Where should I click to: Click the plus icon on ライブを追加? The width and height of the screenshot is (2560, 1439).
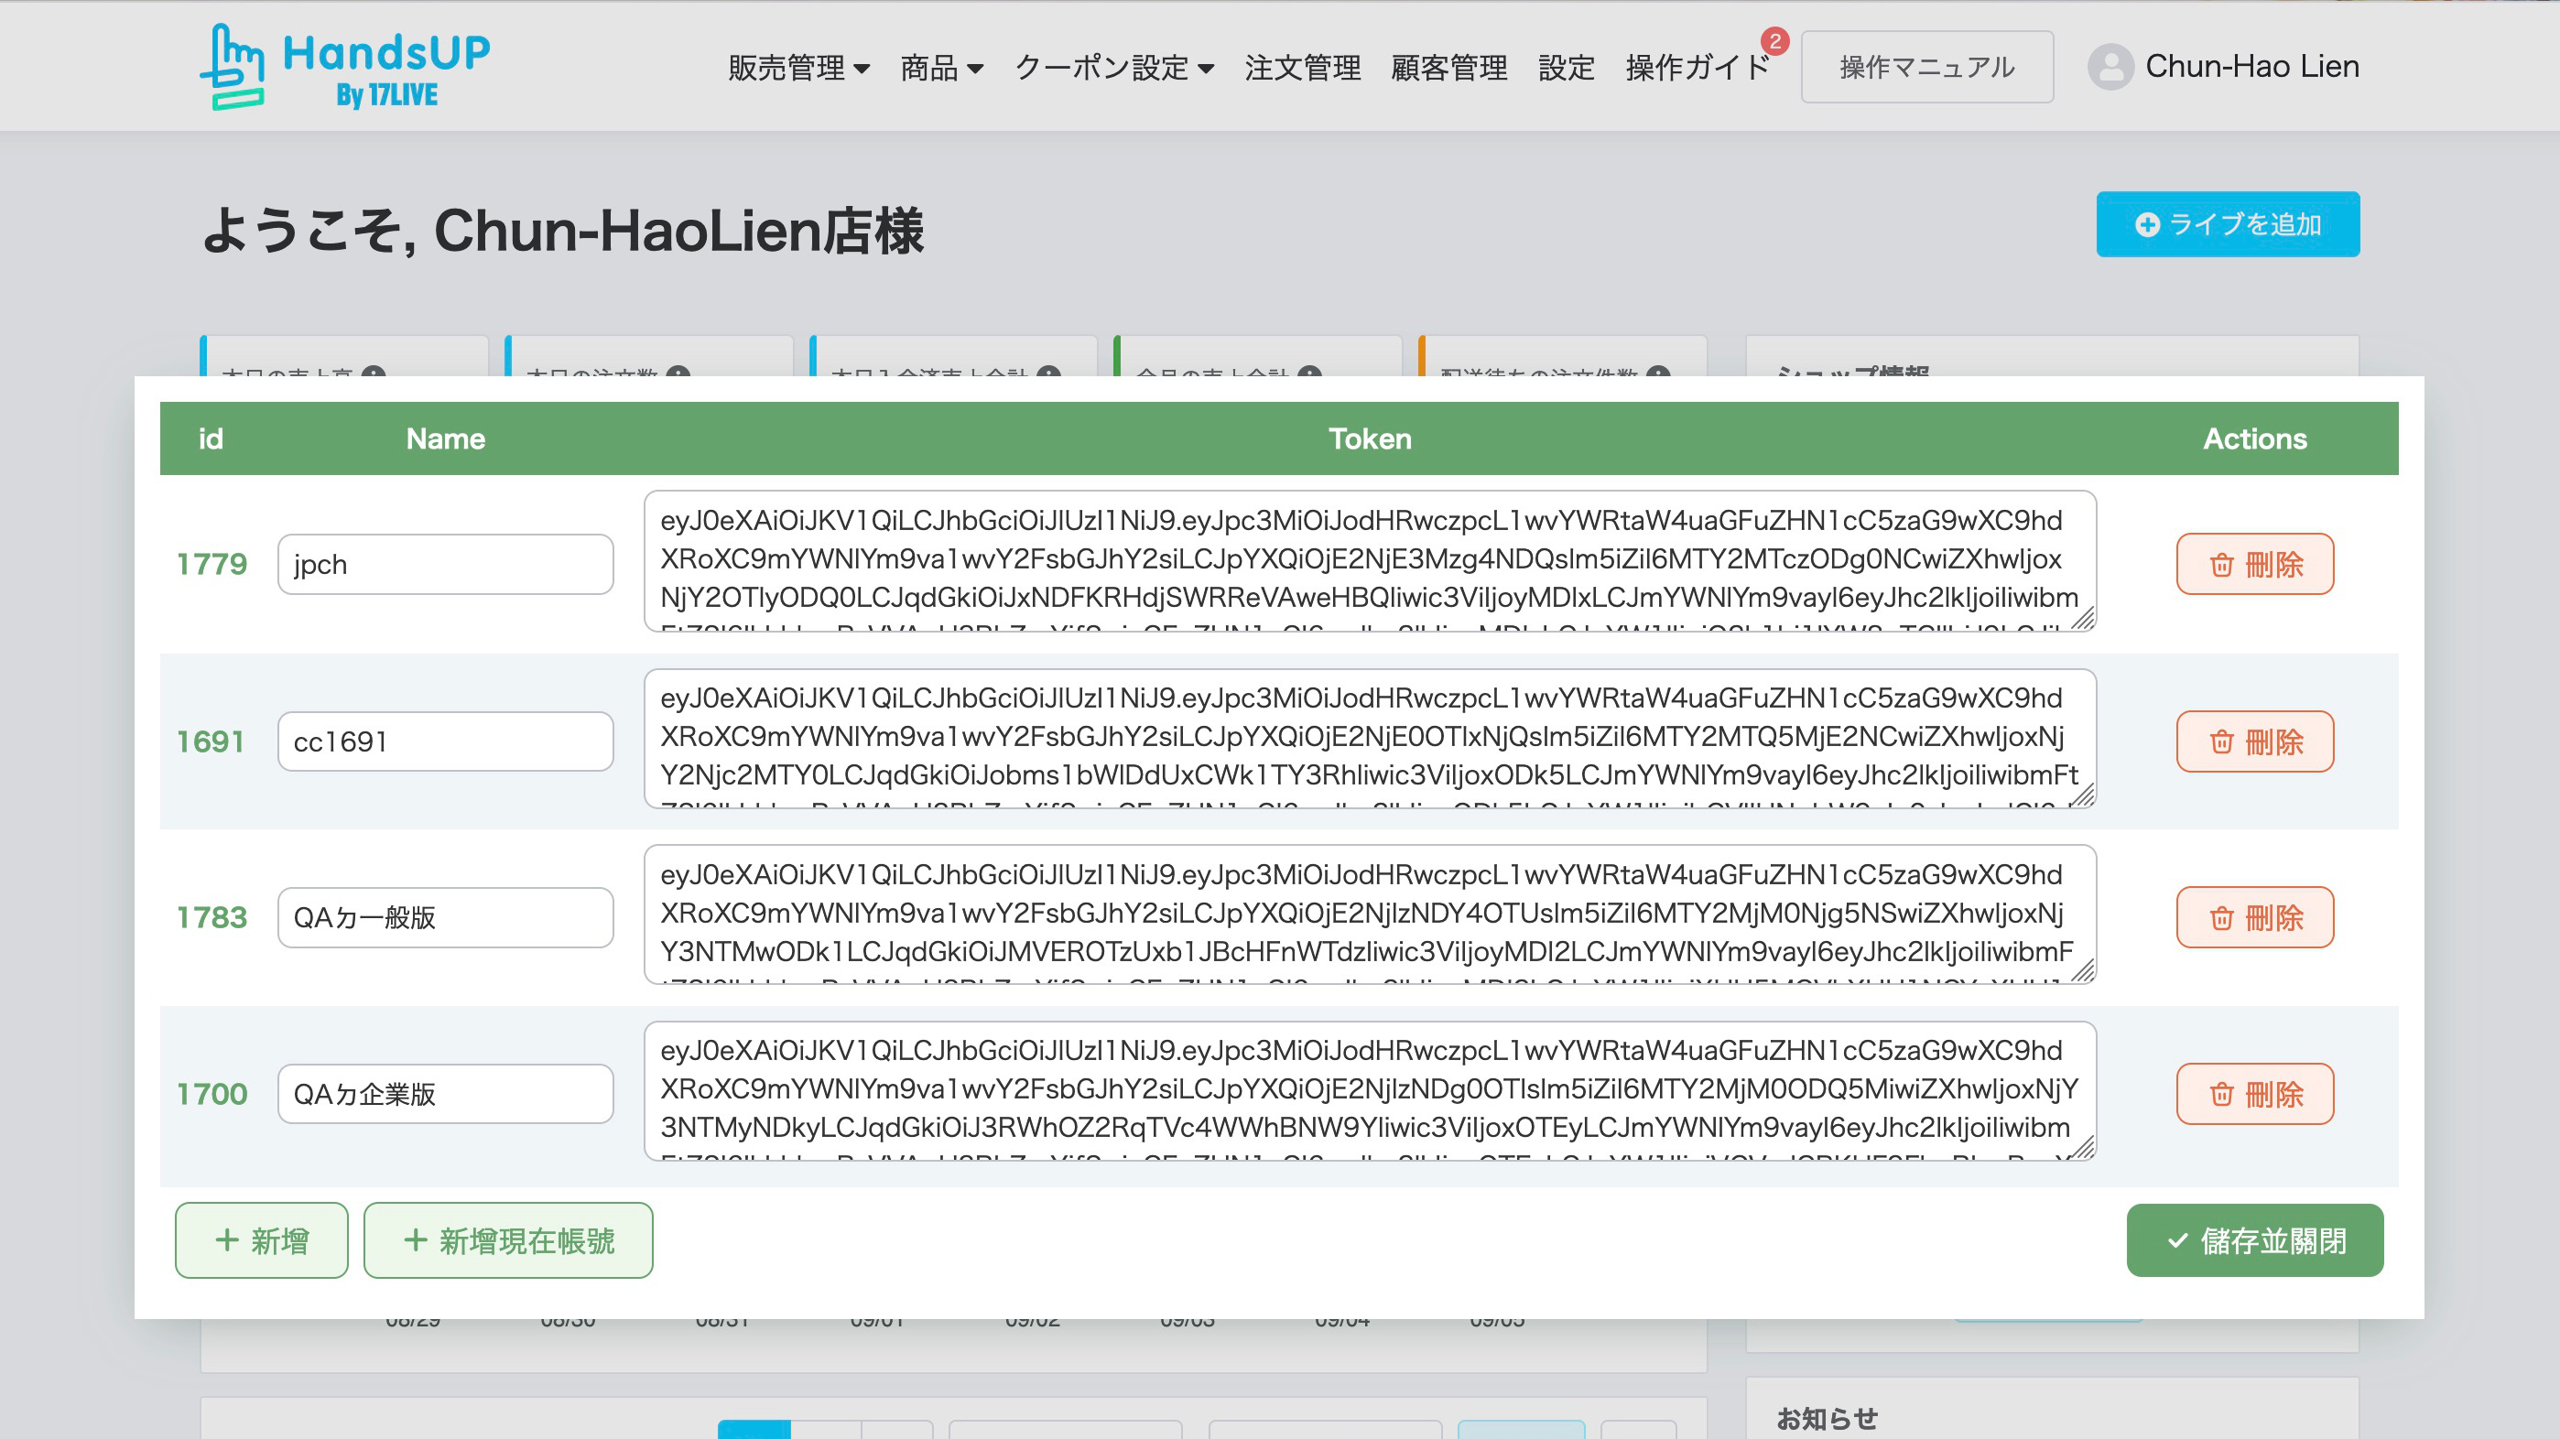click(x=2148, y=225)
